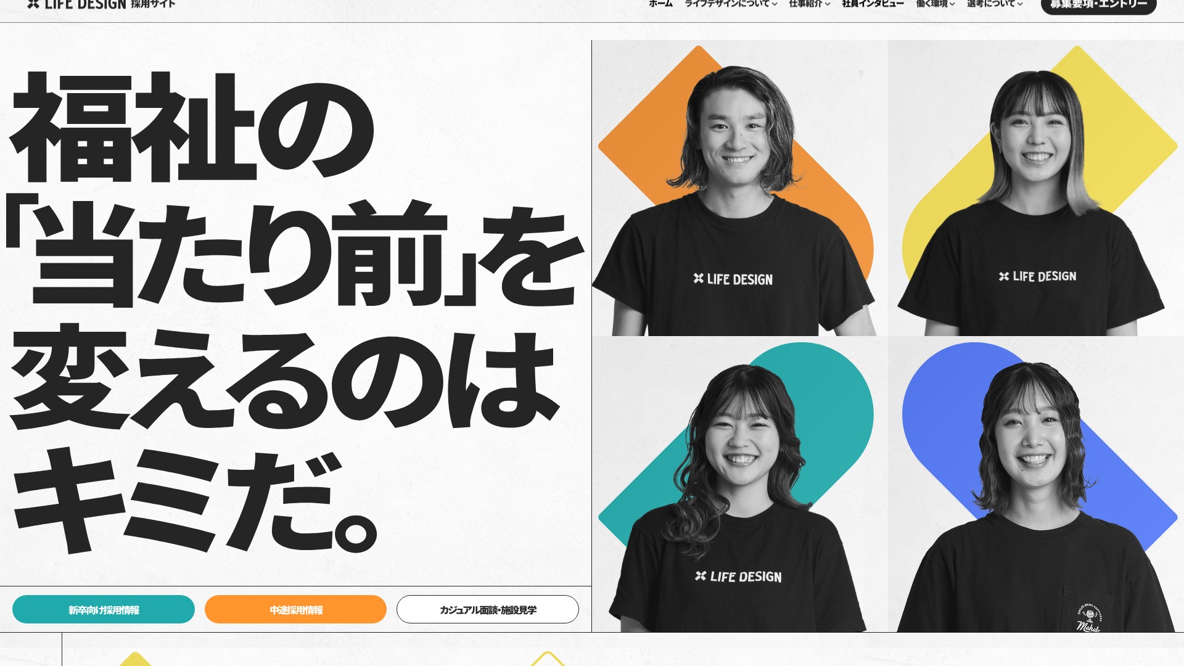The image size is (1184, 666).
Task: Click the orange 中途採用情報 button
Action: click(295, 609)
